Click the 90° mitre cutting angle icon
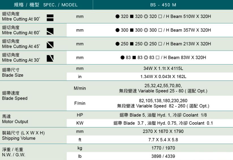Viewport: 233px width, 160px height. pos(50,17)
